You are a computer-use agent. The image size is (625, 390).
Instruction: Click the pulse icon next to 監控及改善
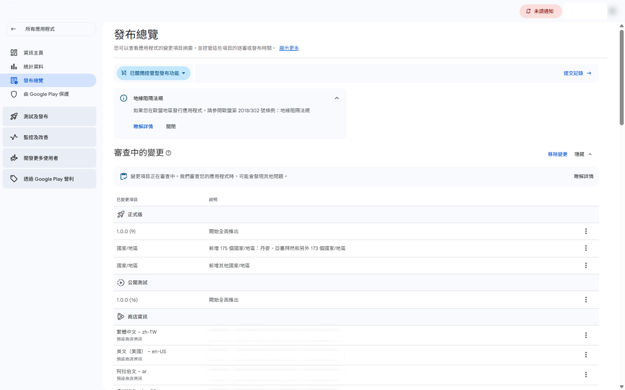point(14,137)
